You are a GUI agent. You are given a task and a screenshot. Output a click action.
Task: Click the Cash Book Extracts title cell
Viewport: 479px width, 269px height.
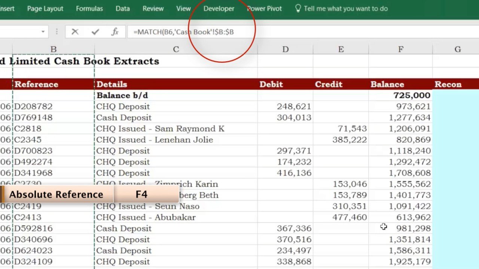(79, 61)
